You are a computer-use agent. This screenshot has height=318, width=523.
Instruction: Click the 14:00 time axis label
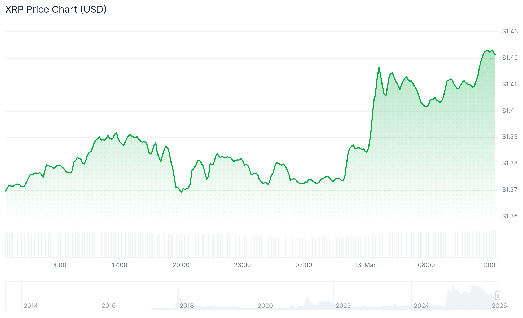point(58,265)
